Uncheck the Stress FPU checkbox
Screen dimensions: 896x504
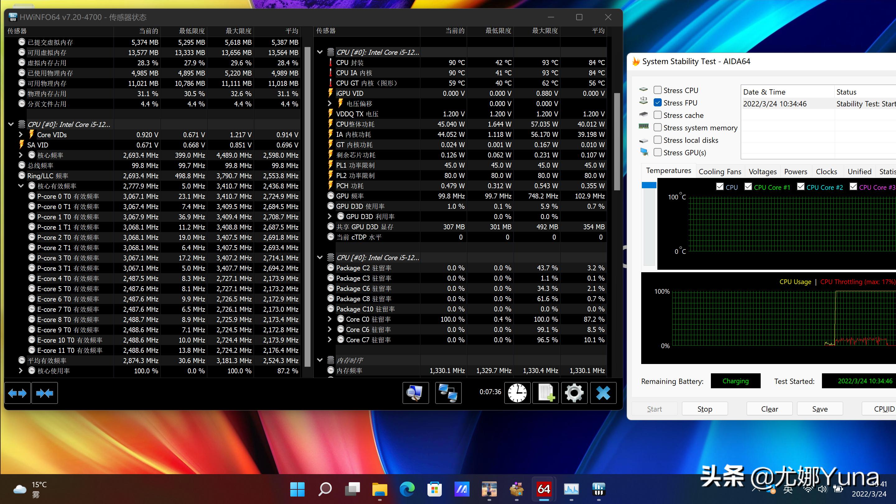(657, 103)
